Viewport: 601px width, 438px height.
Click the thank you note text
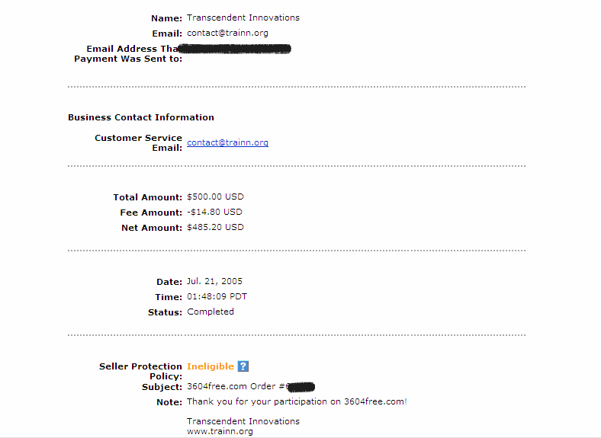point(297,401)
